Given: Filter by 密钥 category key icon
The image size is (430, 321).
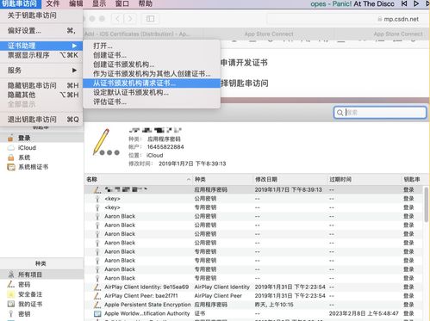Looking at the screenshot, I should 11,313.
